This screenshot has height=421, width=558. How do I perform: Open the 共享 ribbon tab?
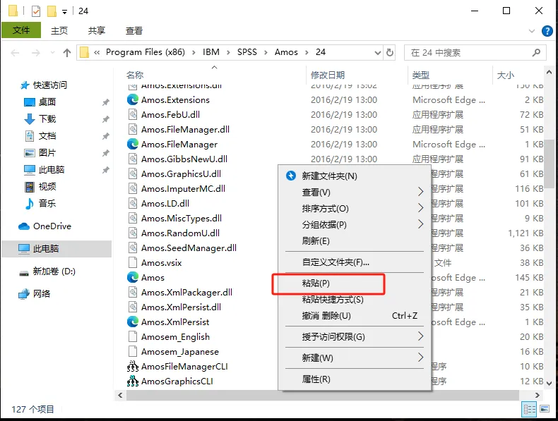[x=97, y=31]
